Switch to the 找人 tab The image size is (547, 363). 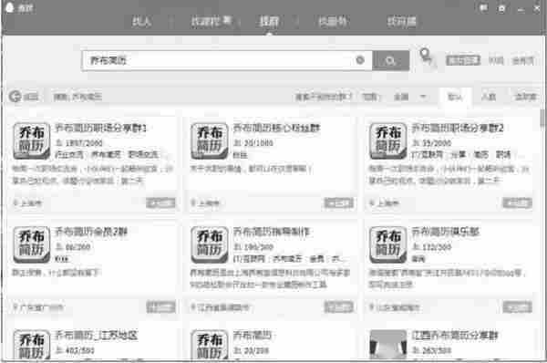click(x=141, y=22)
